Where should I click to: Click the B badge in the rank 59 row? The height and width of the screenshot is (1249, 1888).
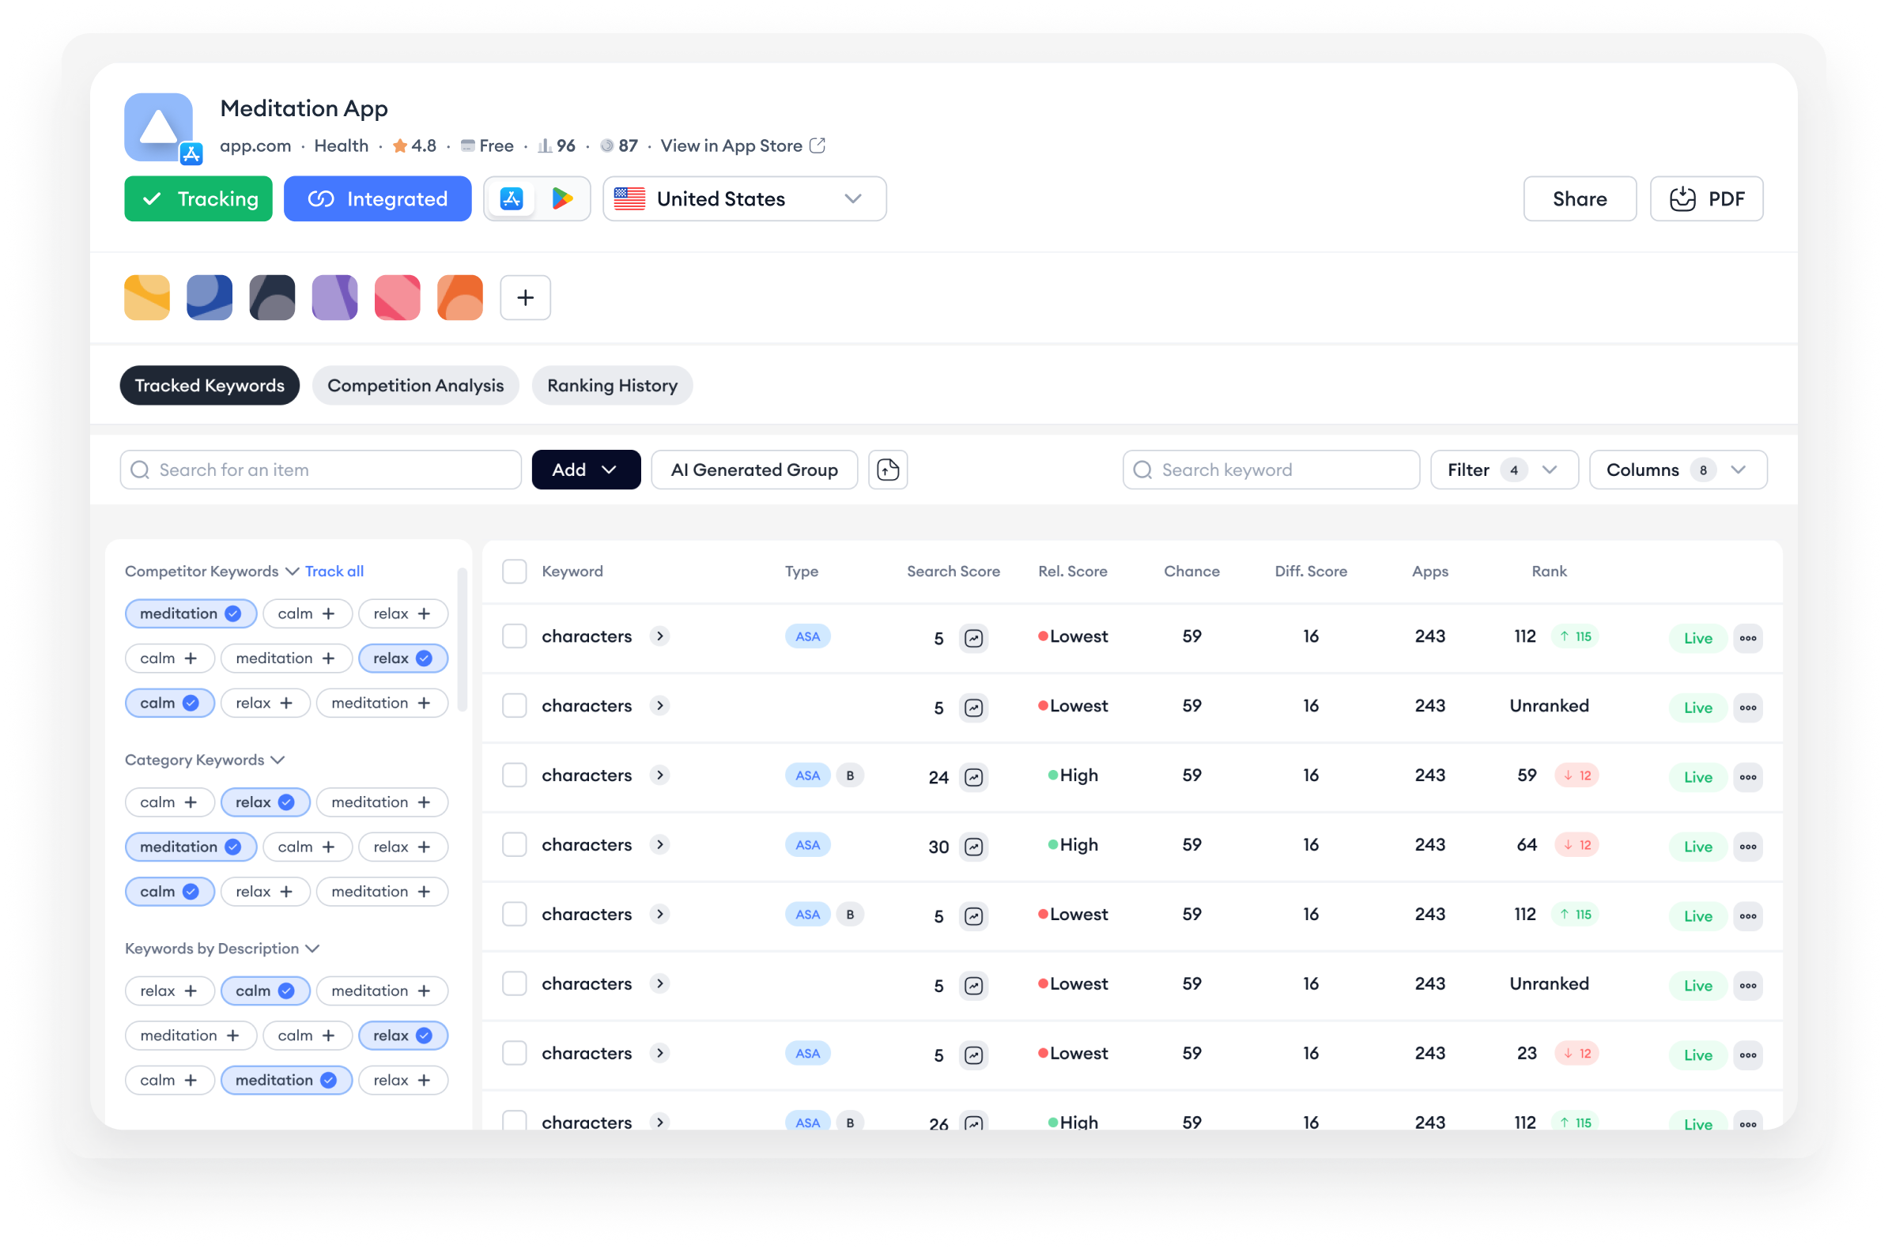[x=850, y=775]
